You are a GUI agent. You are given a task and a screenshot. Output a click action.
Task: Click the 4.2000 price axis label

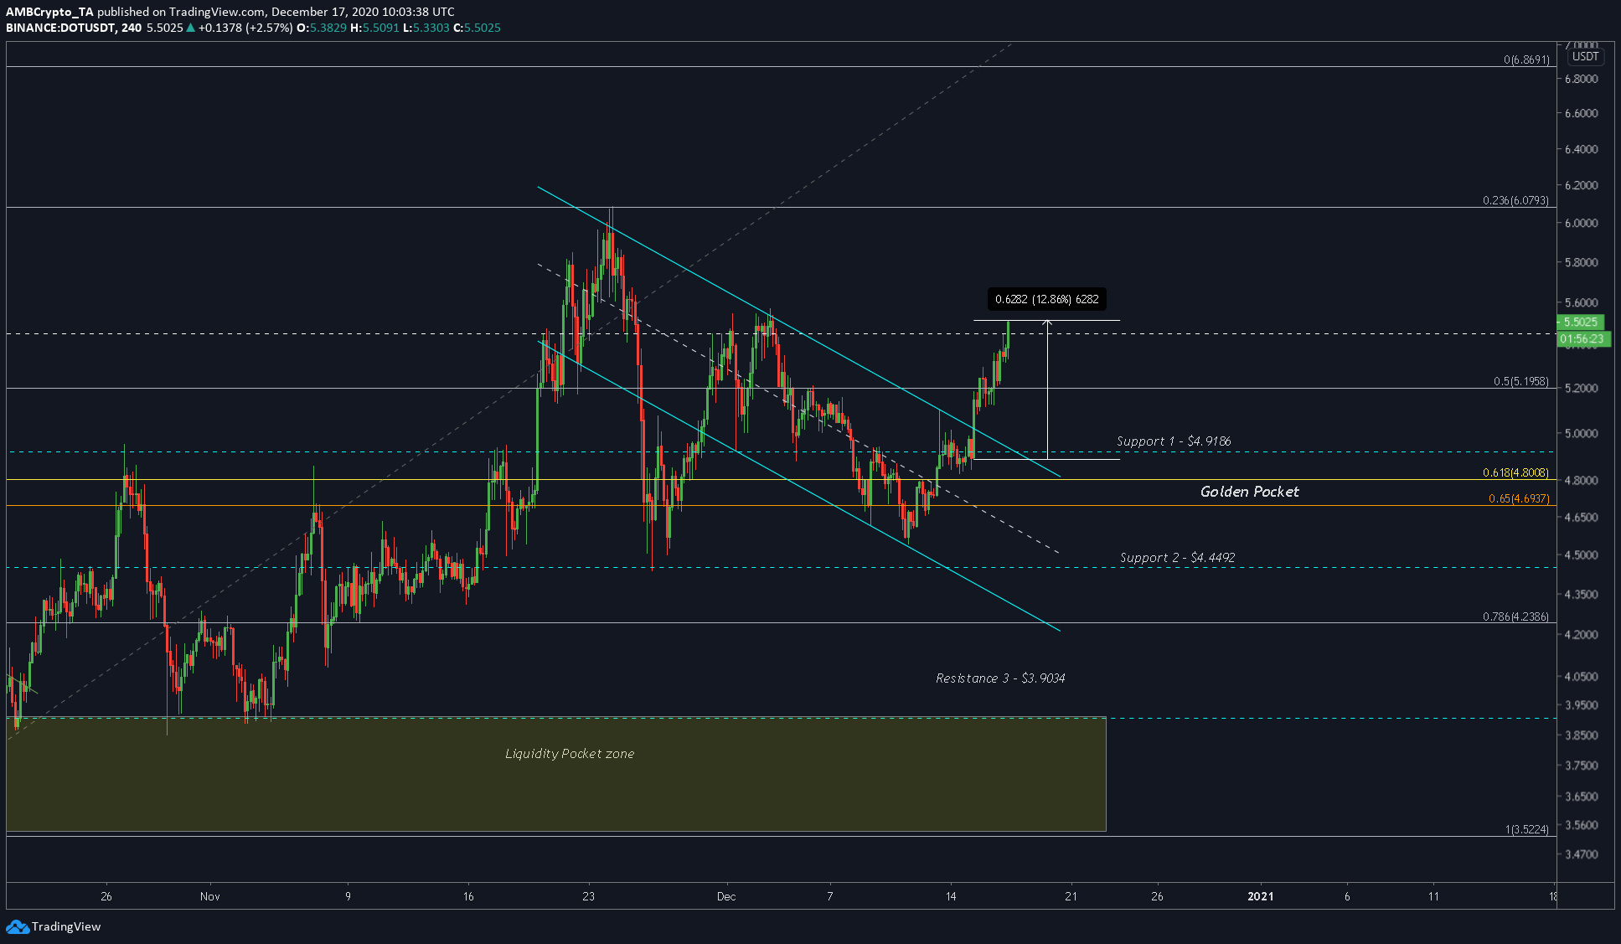tap(1582, 634)
